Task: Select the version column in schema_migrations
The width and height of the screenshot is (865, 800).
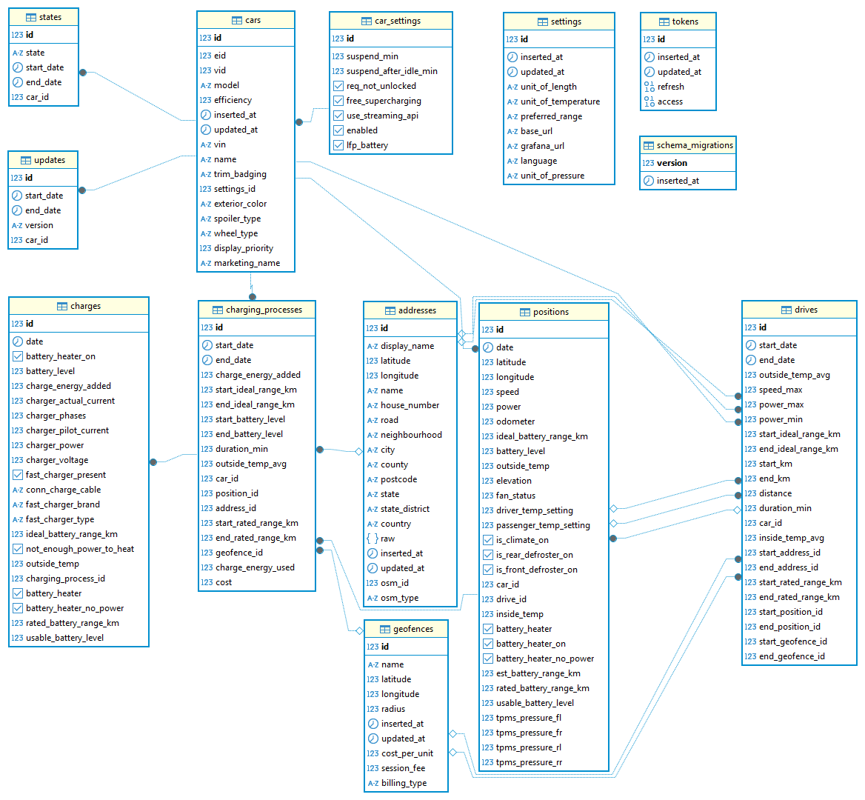Action: coord(672,163)
